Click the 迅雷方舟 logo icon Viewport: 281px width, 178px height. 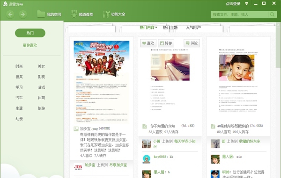[x=5, y=4]
